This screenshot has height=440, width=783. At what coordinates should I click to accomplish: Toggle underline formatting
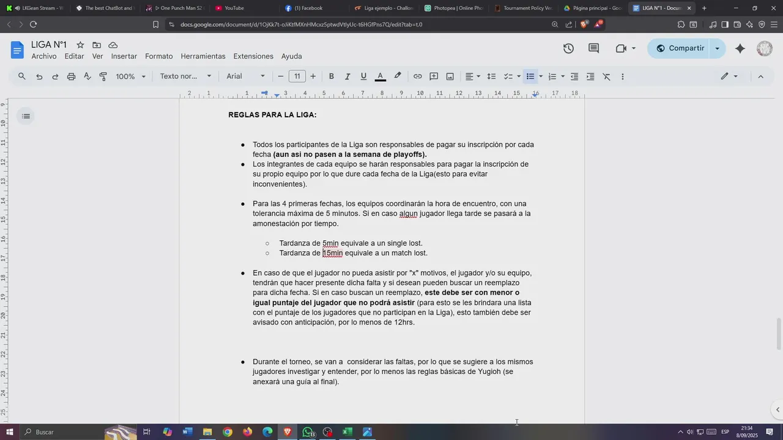click(x=363, y=76)
